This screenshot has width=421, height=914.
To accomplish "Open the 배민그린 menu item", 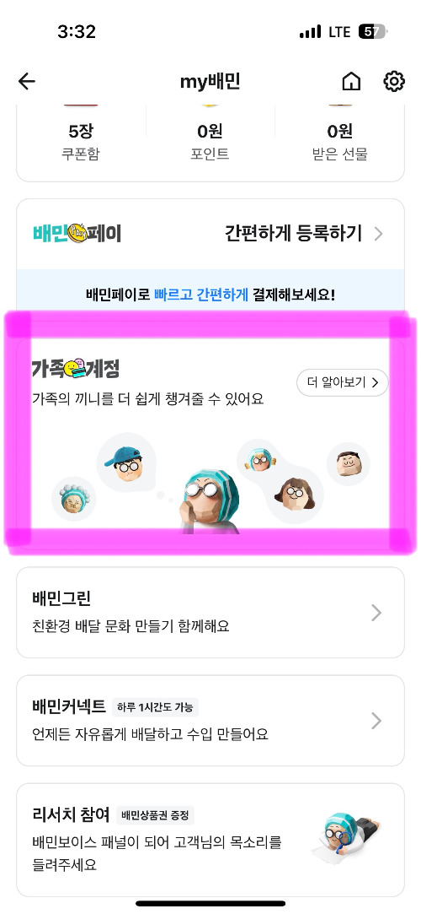I will point(210,613).
